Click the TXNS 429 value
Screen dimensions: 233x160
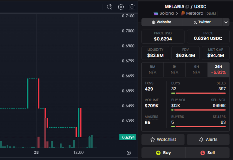click(x=149, y=89)
